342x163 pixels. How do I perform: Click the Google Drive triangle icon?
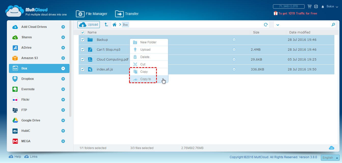click(15, 120)
